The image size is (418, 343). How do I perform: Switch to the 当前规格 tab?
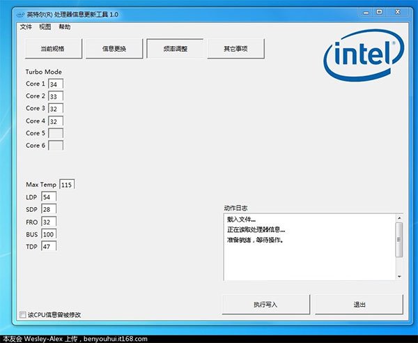click(54, 49)
